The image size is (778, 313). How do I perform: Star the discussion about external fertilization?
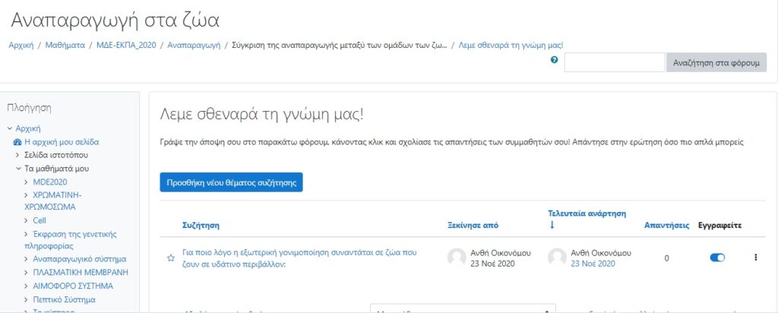click(x=171, y=258)
